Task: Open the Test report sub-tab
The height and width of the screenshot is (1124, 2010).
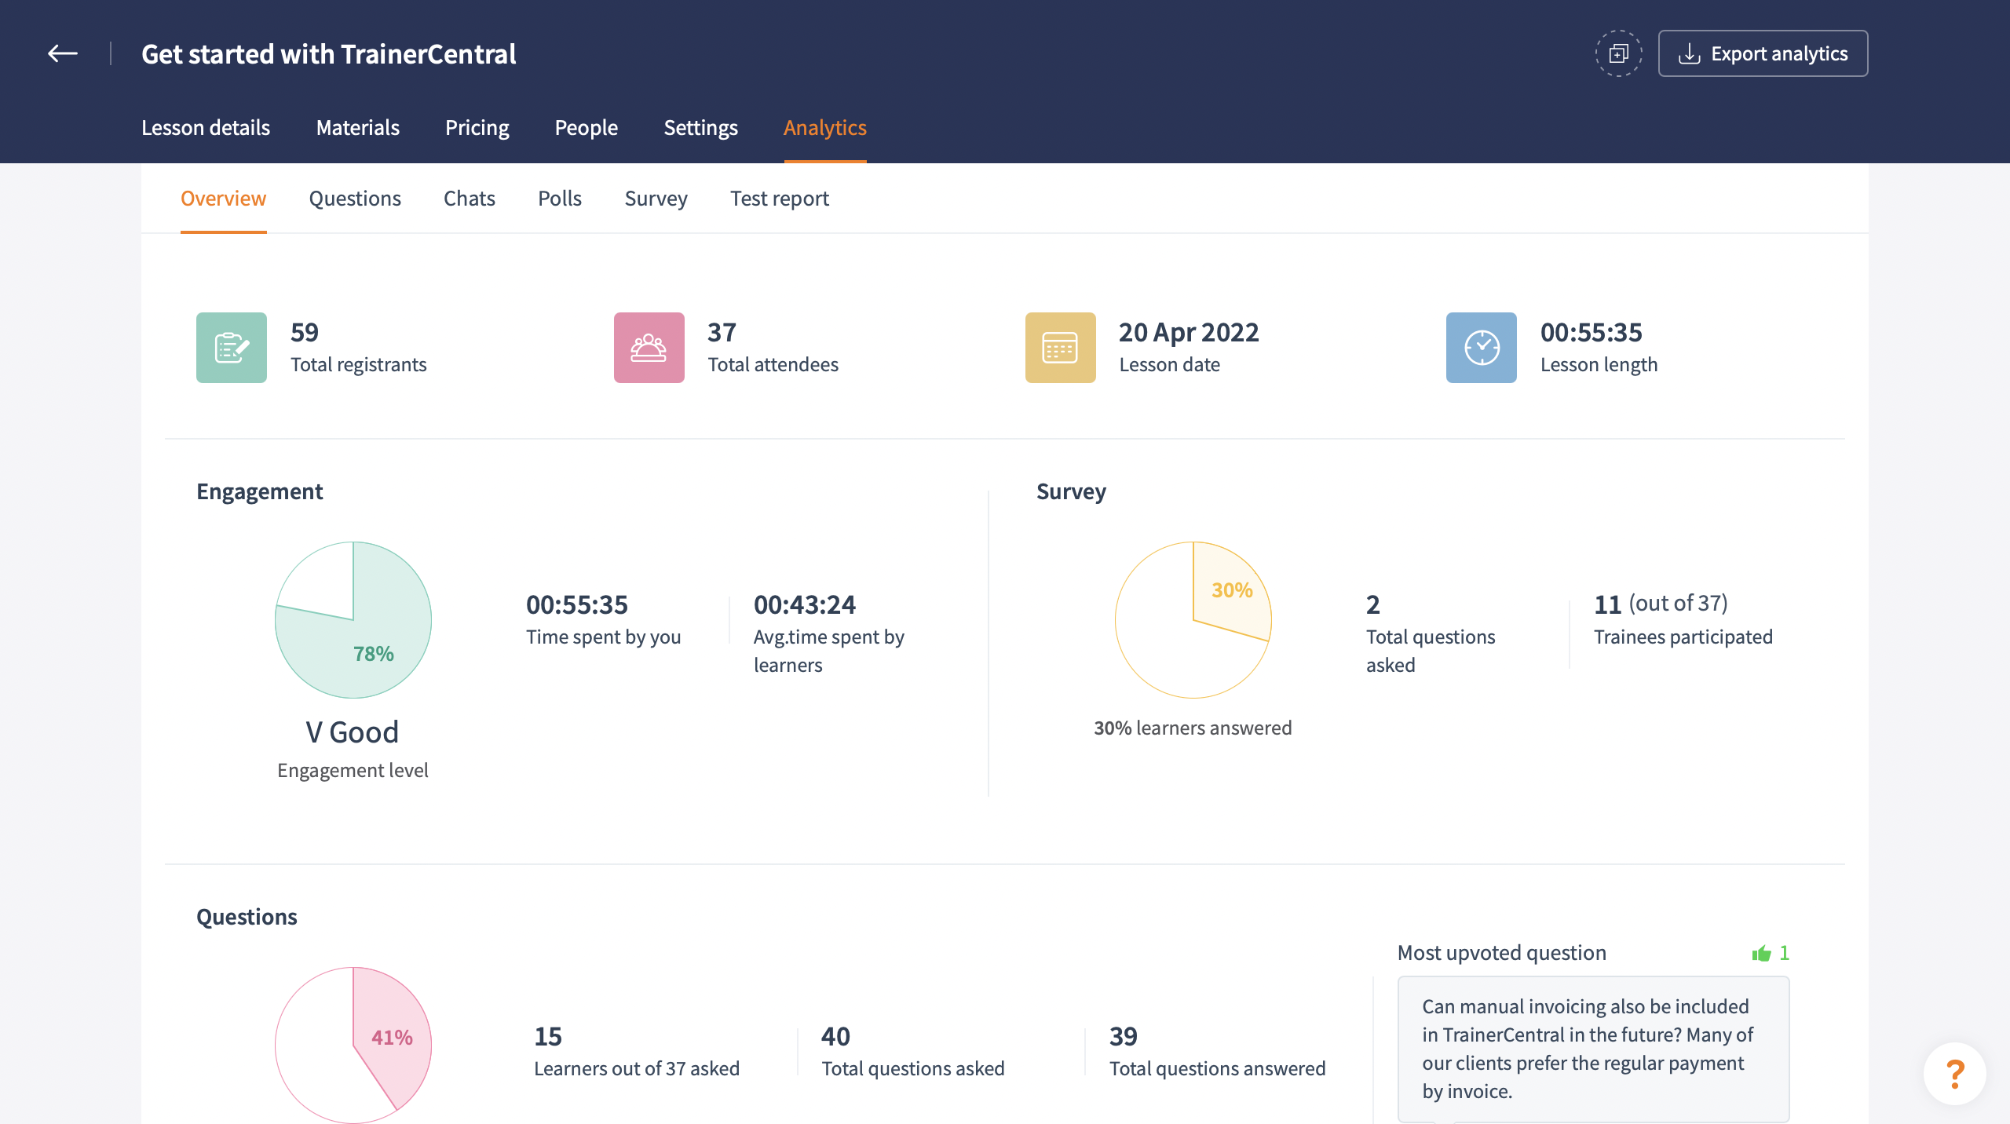Action: tap(779, 199)
